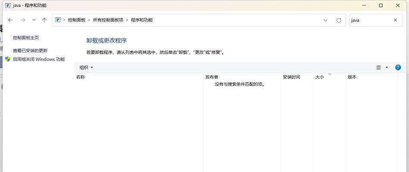Go forward using the right arrow
The image size is (409, 172).
[x=23, y=20]
